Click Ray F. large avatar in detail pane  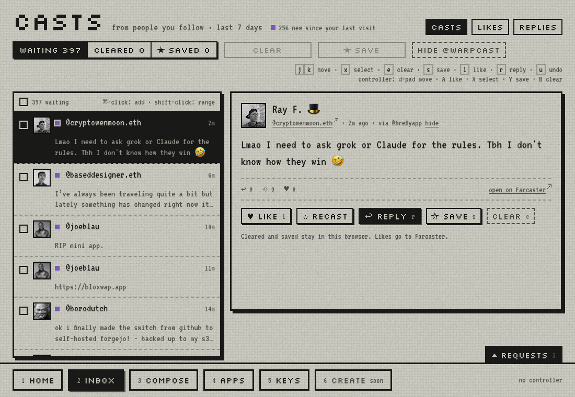[254, 115]
